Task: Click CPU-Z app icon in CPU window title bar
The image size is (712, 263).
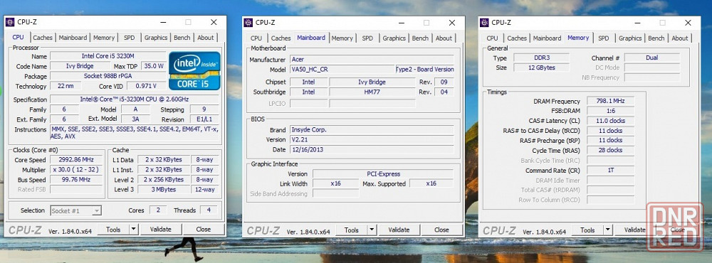Action: 9,22
